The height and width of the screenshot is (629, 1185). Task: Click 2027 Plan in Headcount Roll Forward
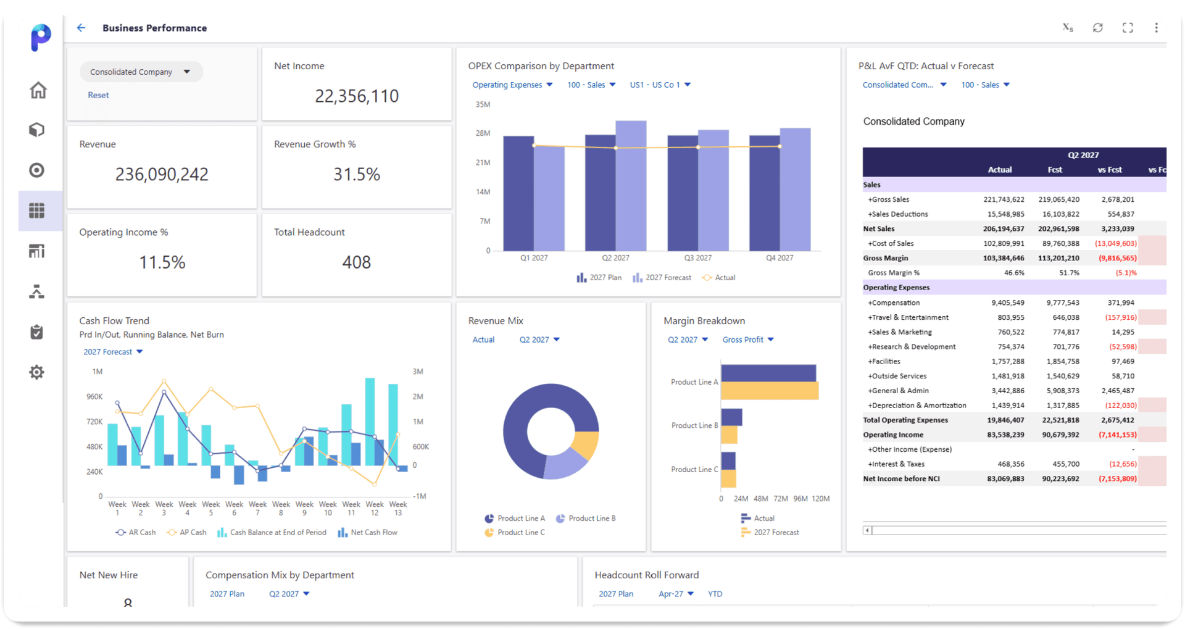point(616,594)
